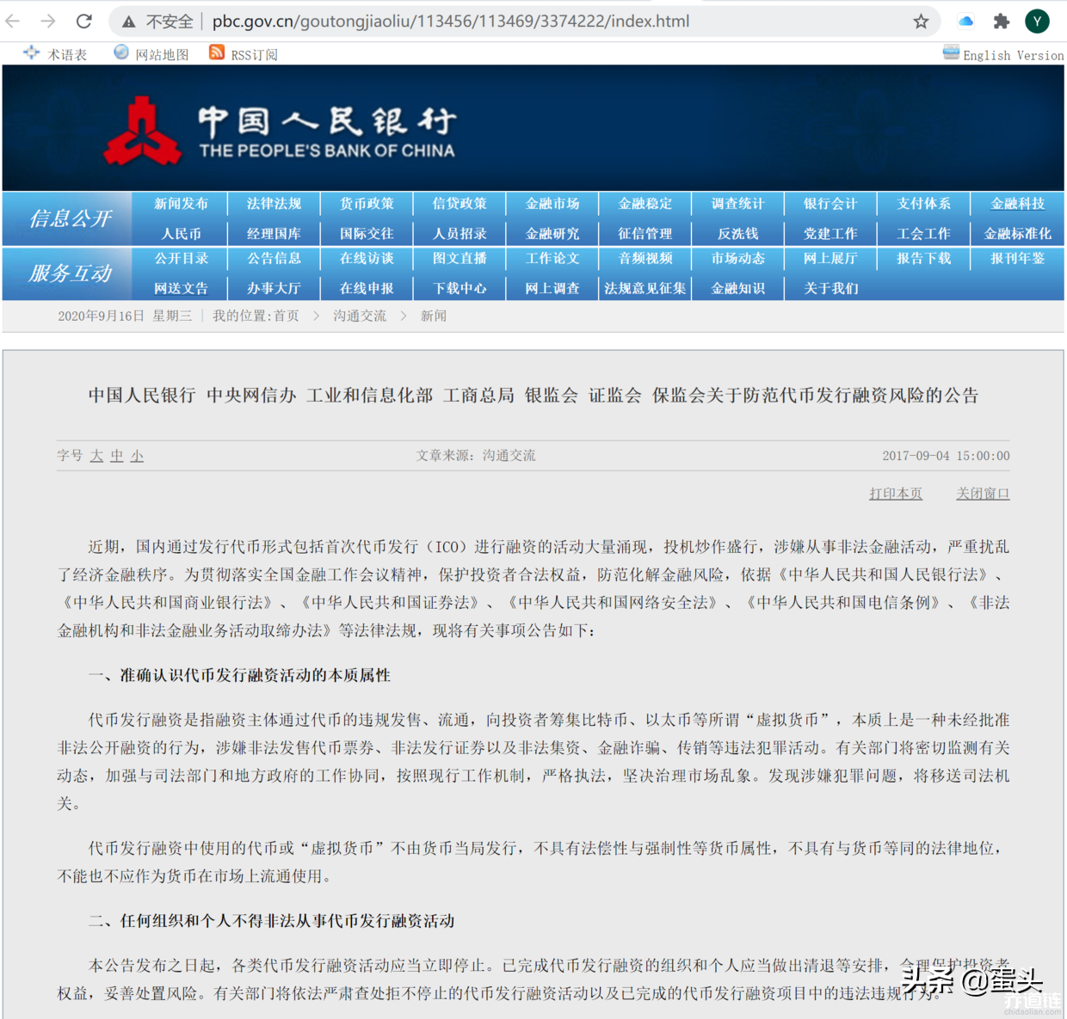
Task: Set font size to 大
Action: 96,456
